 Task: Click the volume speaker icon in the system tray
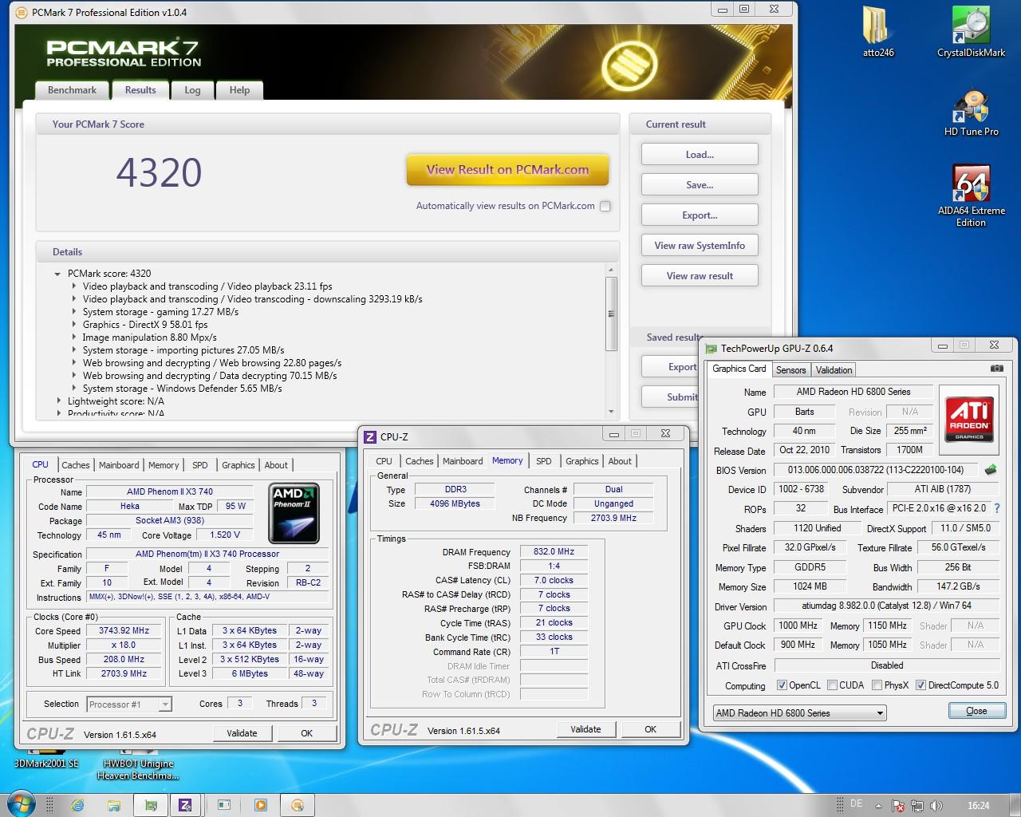point(936,806)
